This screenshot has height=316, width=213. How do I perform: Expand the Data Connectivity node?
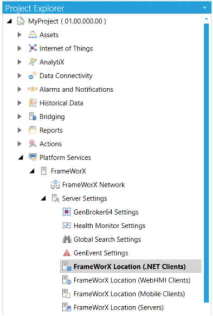(x=20, y=76)
